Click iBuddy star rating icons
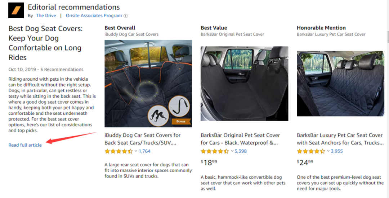The width and height of the screenshot is (389, 198). (x=119, y=151)
